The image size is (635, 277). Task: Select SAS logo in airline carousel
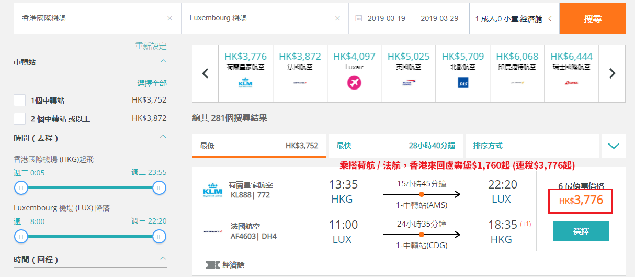pyautogui.click(x=463, y=83)
